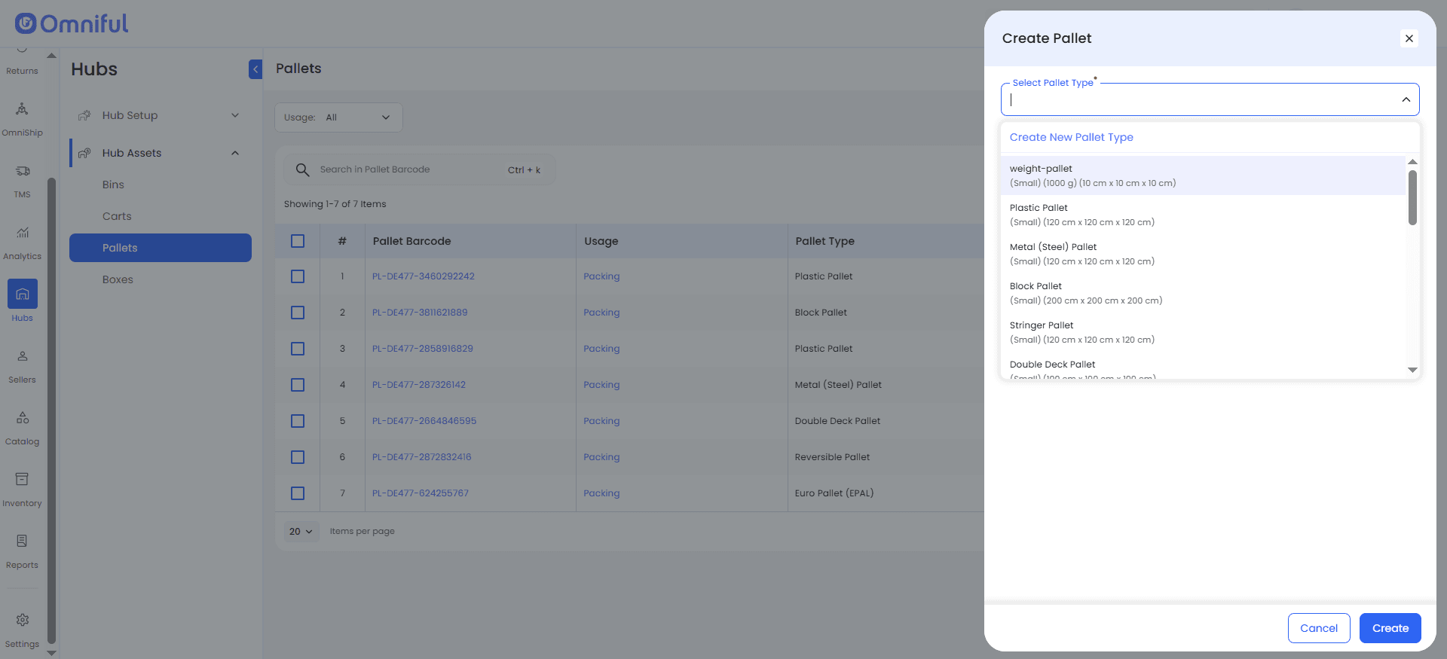Viewport: 1447px width, 659px height.
Task: Select Bins in Hub Assets menu
Action: coord(113,185)
